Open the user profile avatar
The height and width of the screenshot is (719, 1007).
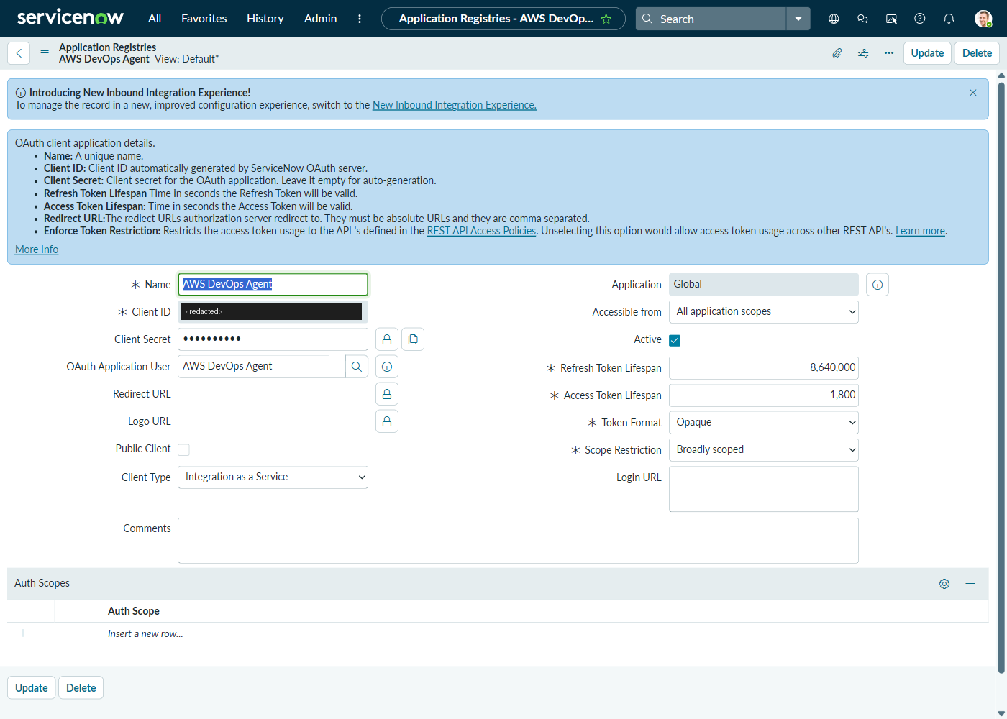[x=983, y=19]
